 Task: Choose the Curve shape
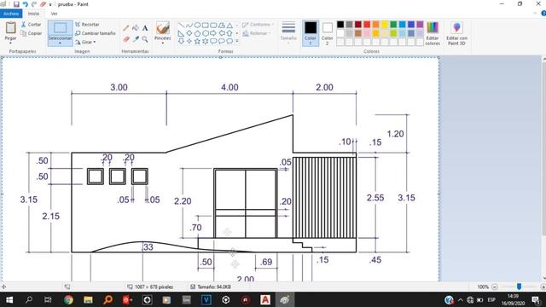[x=189, y=26]
